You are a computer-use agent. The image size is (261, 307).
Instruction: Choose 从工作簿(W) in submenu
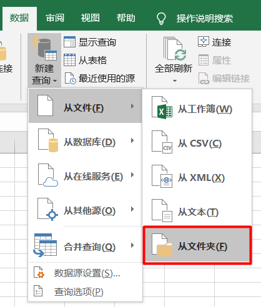(197, 107)
